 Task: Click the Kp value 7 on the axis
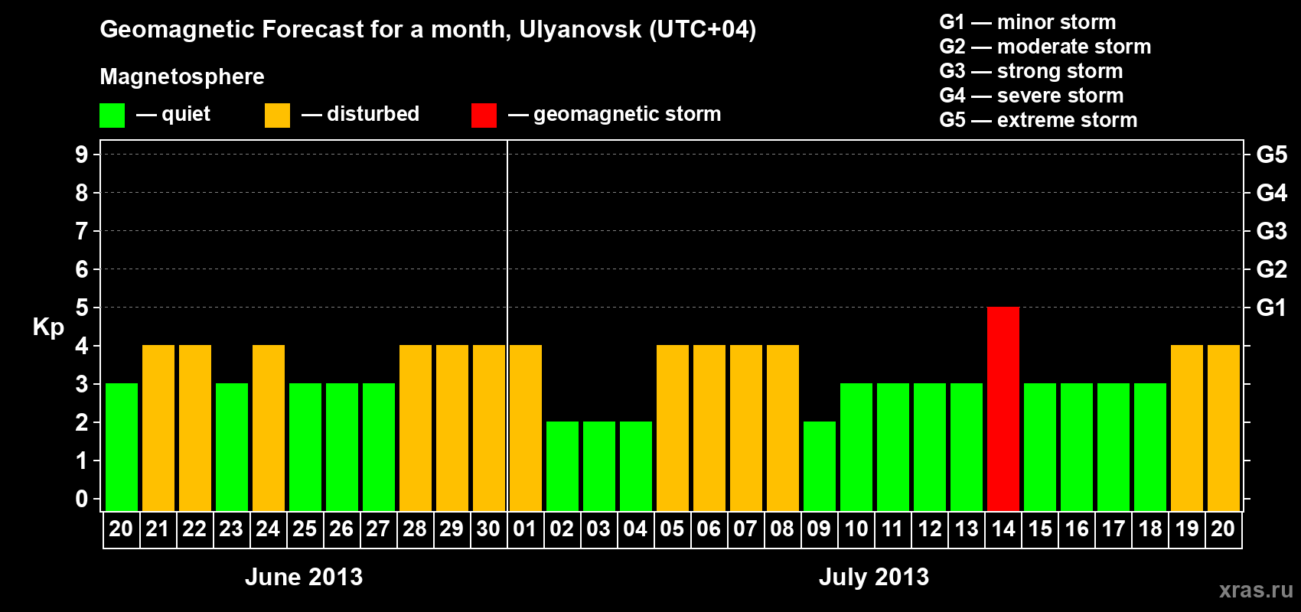[x=82, y=231]
